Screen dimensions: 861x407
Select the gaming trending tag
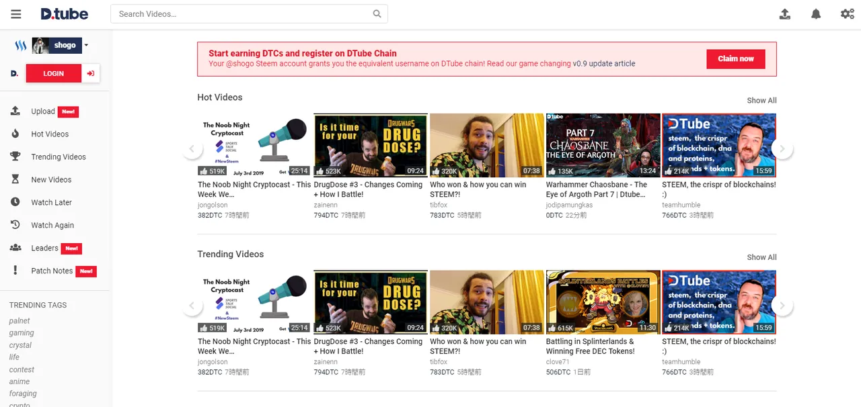tap(22, 333)
